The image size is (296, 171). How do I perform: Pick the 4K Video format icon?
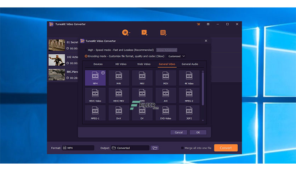click(x=189, y=78)
